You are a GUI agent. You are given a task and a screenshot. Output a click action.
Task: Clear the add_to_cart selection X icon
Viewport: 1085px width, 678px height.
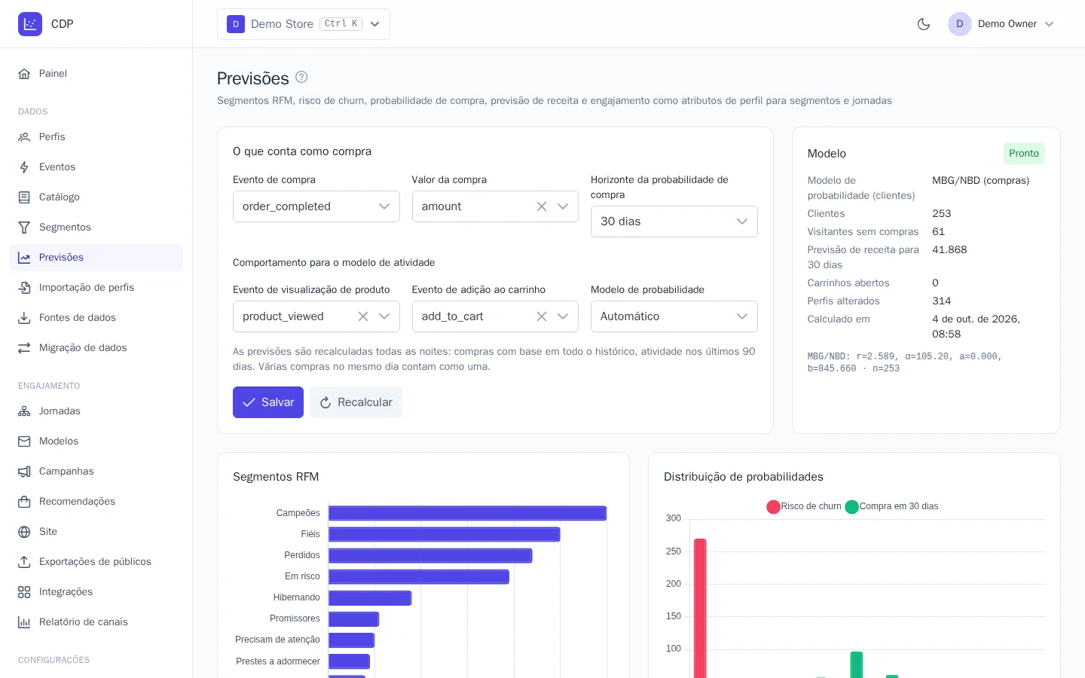[x=542, y=316]
